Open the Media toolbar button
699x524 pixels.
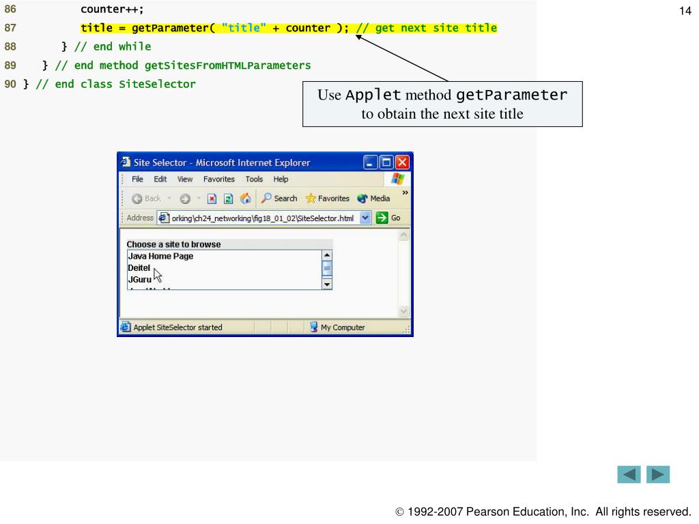click(373, 199)
